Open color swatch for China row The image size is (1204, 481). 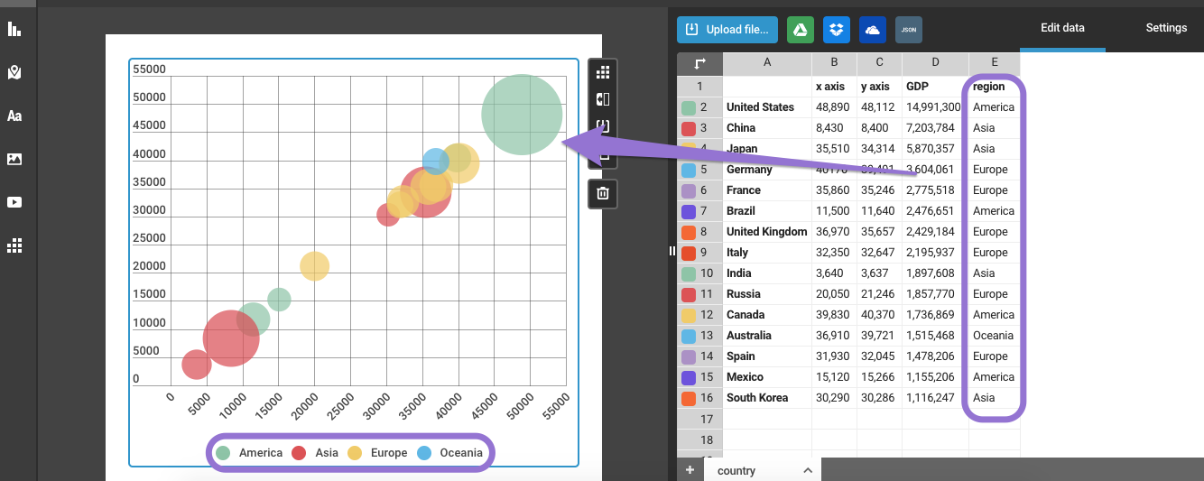pos(689,128)
